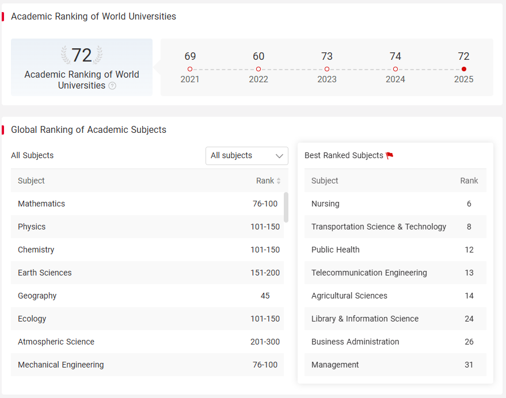This screenshot has width=506, height=398.
Task: Click the Global Ranking of Academic Subjects heading
Action: 89,129
